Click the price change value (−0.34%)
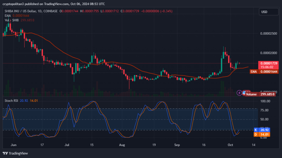 (x=166, y=11)
